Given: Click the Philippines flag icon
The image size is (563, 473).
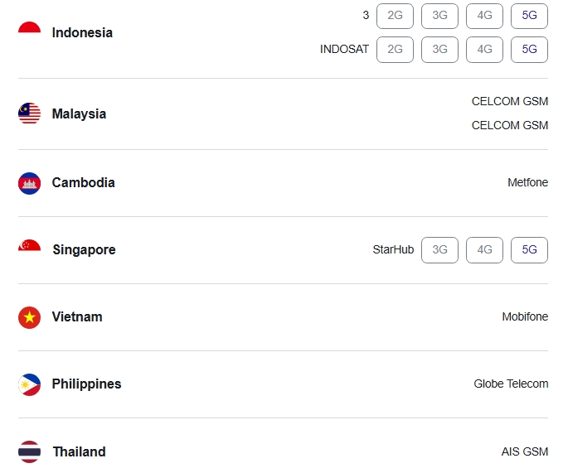Looking at the screenshot, I should coord(30,384).
